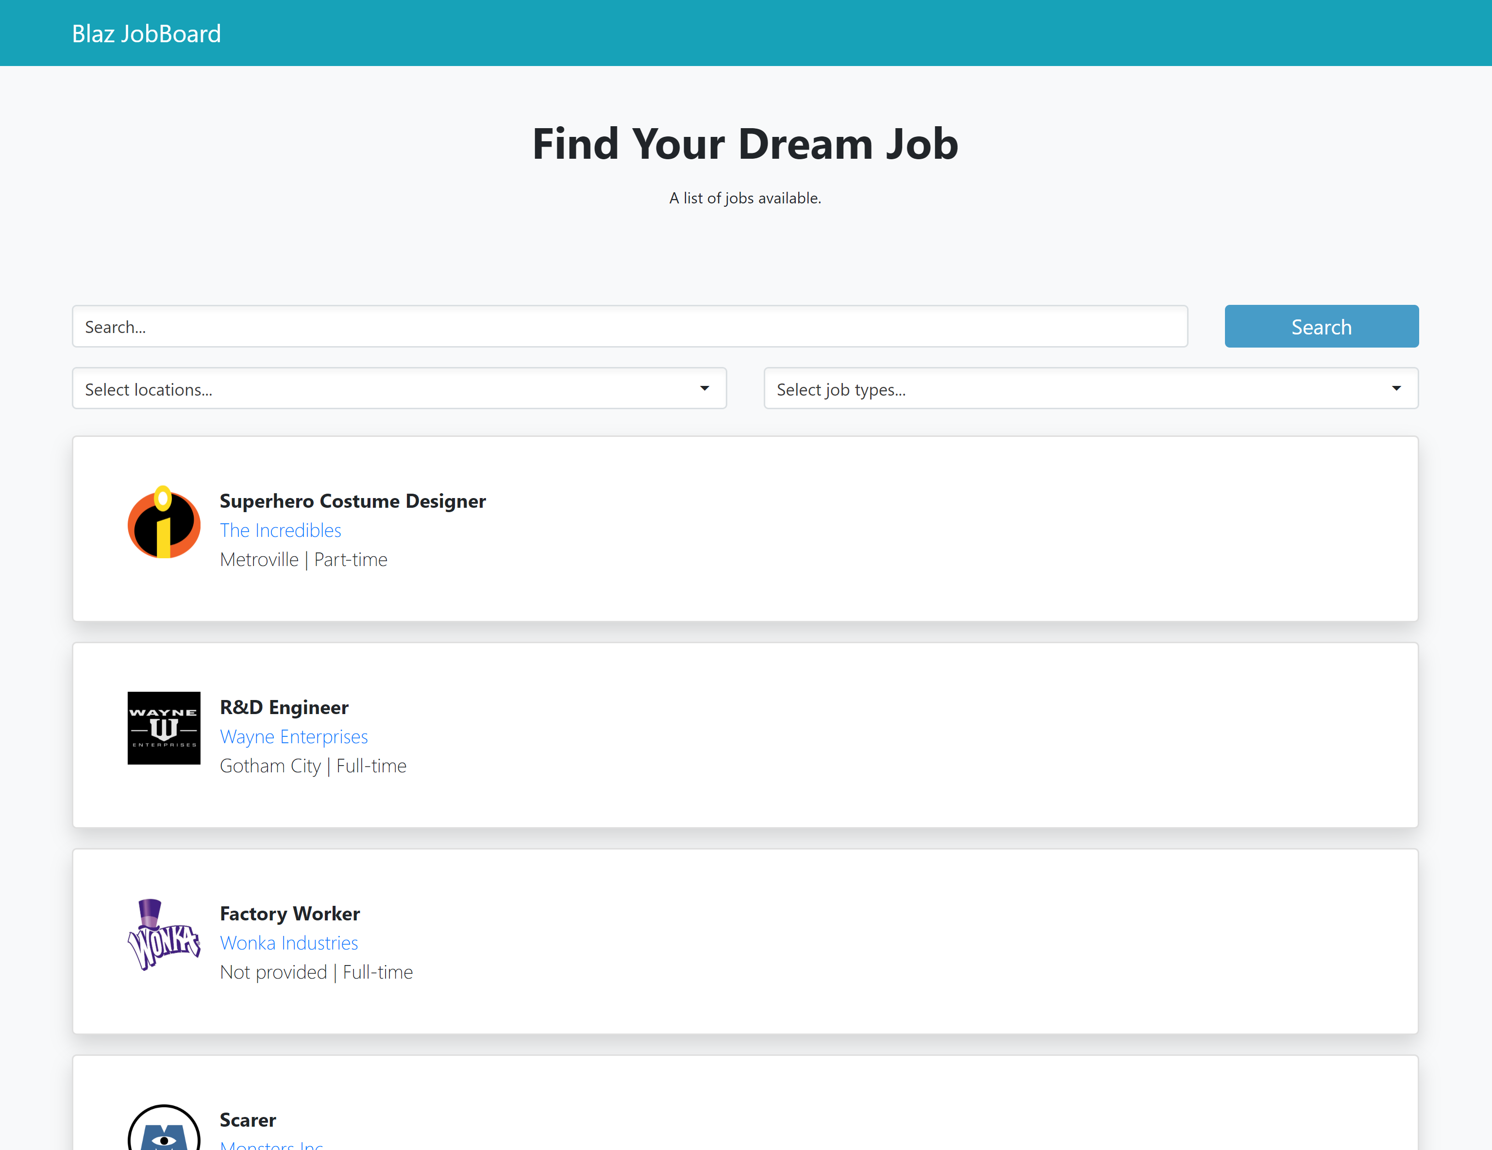This screenshot has width=1492, height=1150.
Task: Go to Blaz JobBoard home brand
Action: pos(146,33)
